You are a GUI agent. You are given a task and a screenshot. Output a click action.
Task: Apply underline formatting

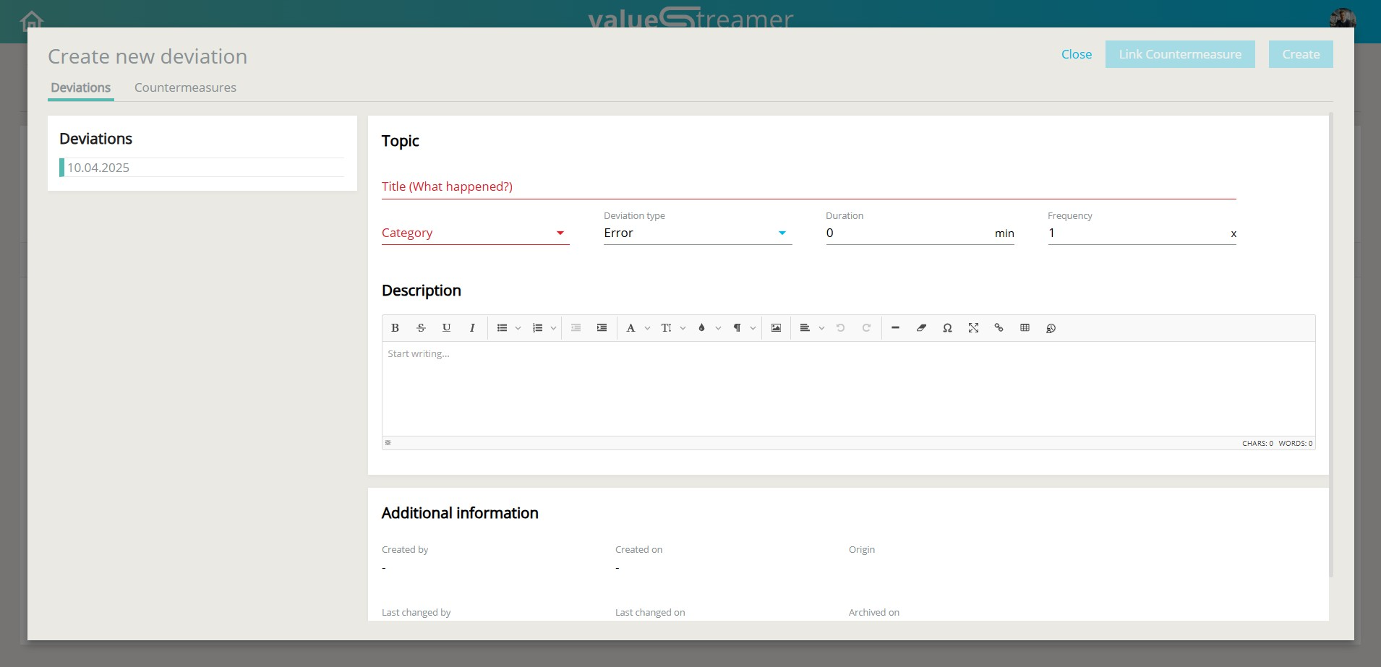coord(446,328)
